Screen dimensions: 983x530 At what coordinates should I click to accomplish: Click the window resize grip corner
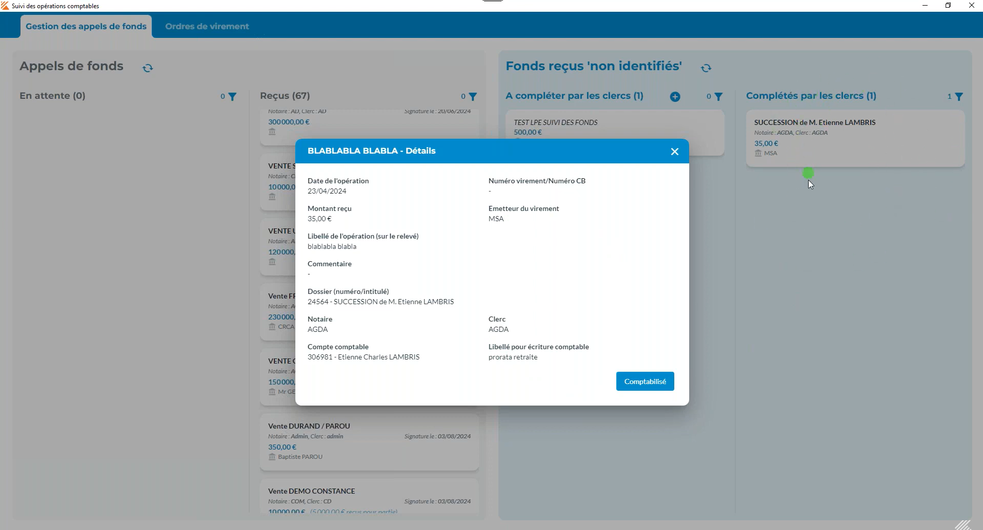point(963,524)
